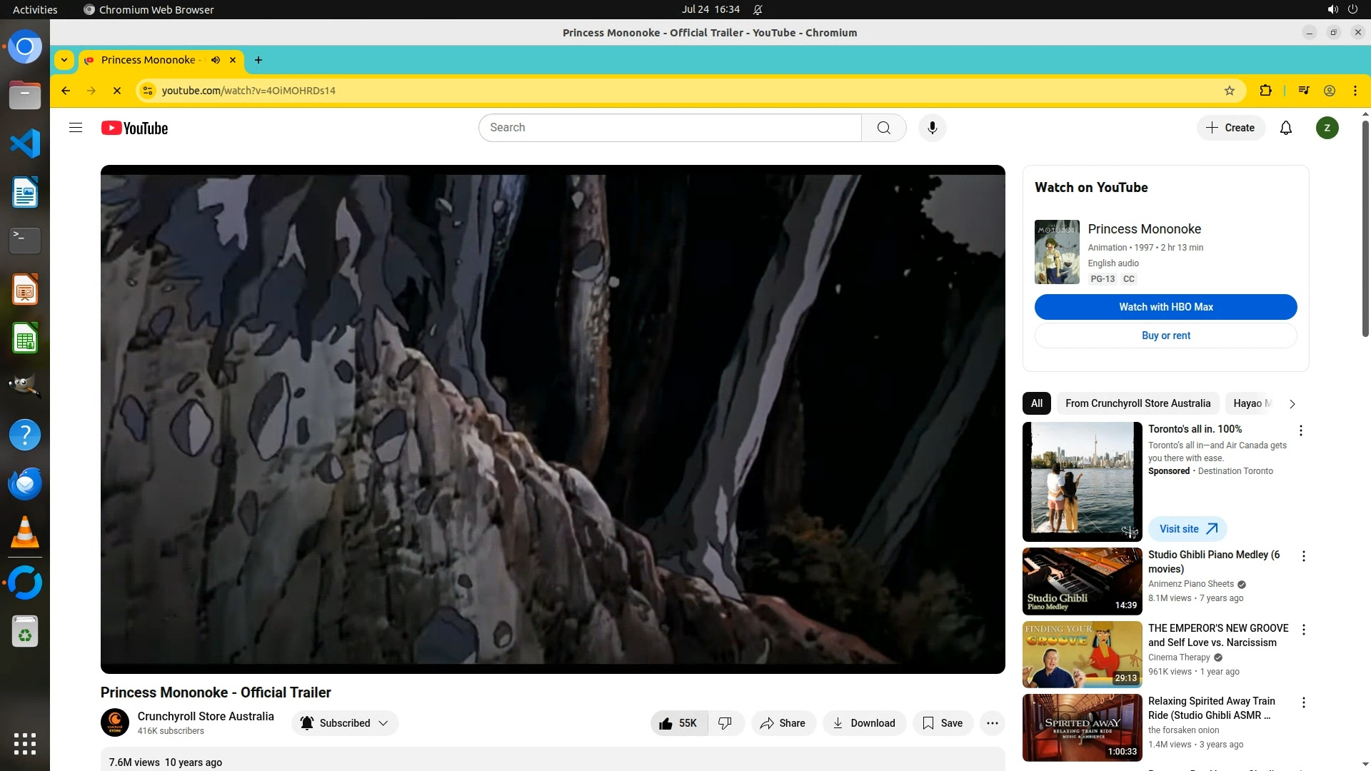Image resolution: width=1371 pixels, height=771 pixels.
Task: Open the YouTube hamburger guide menu
Action: (76, 128)
